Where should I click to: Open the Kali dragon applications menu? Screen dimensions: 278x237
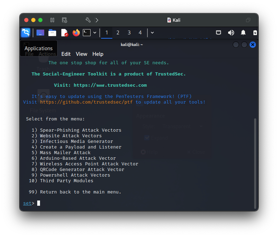coord(26,33)
